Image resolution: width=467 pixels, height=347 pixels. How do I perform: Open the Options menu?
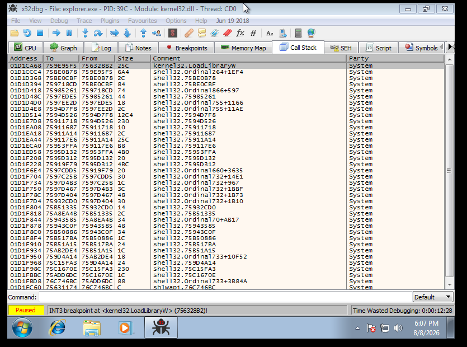(176, 21)
